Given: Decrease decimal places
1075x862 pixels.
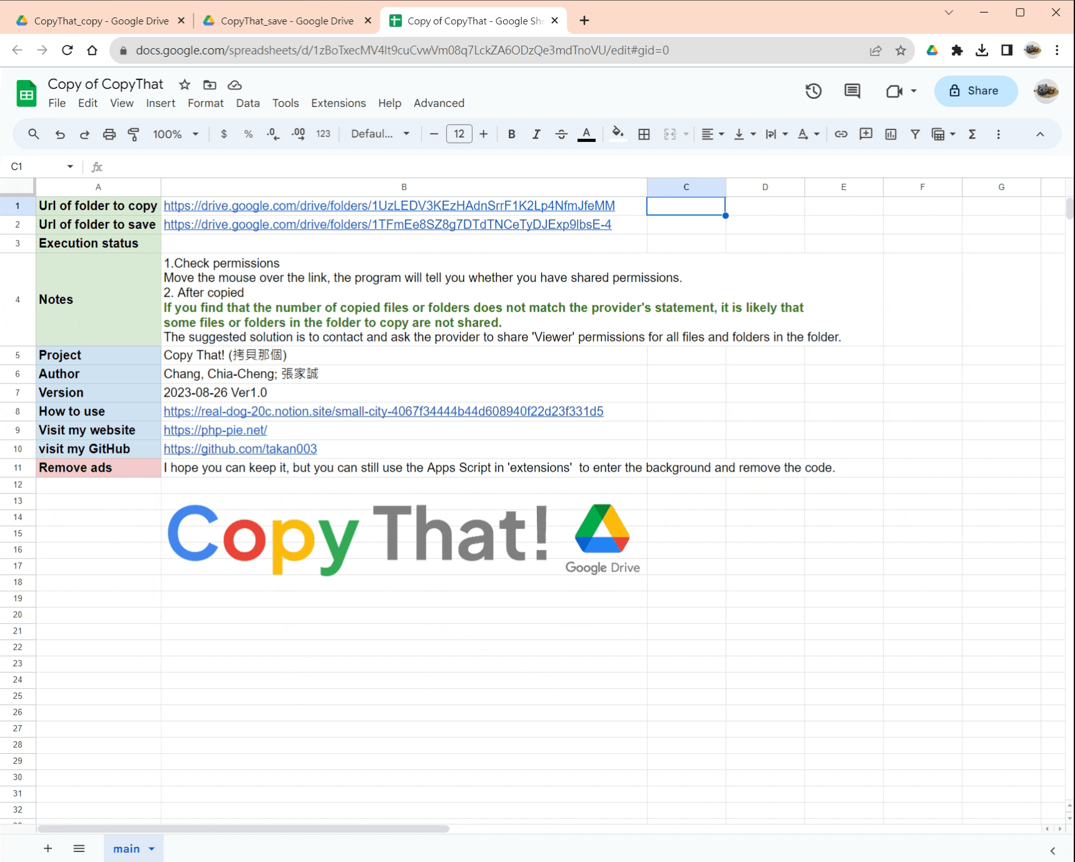Looking at the screenshot, I should tap(273, 134).
